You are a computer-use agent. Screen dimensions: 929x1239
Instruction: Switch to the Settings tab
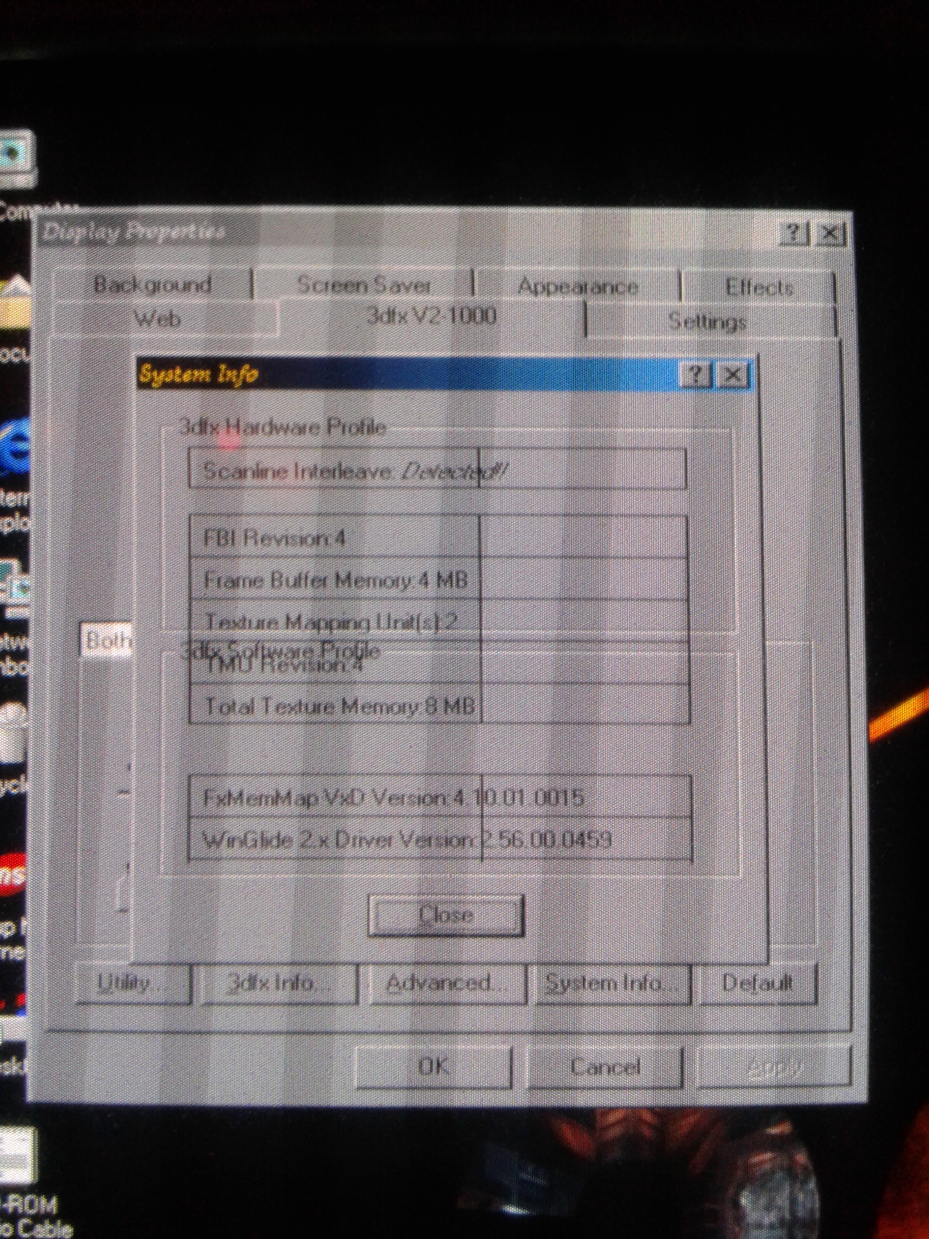pos(709,321)
